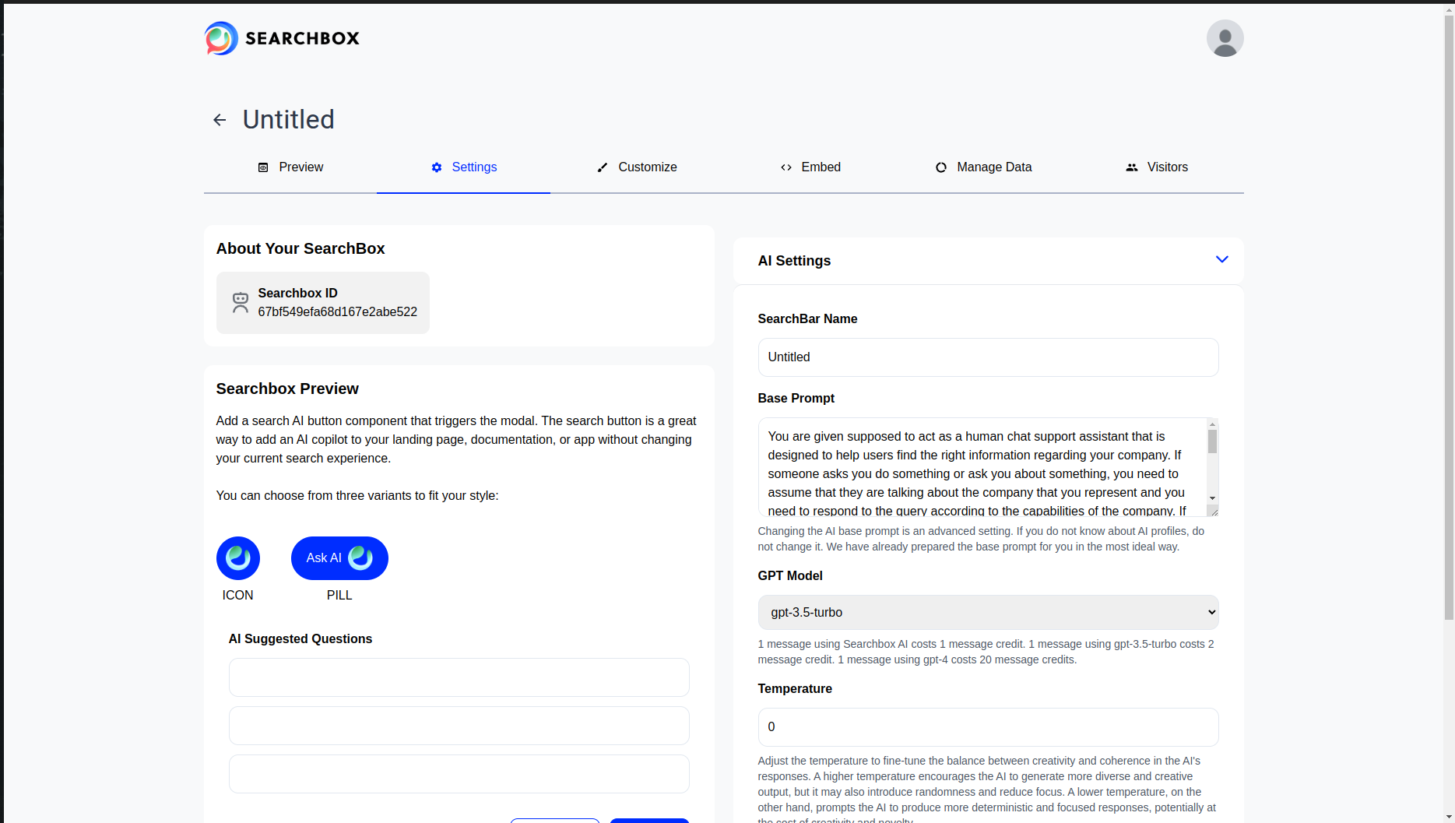Click the Settings gear icon
This screenshot has width=1455, height=823.
[436, 167]
